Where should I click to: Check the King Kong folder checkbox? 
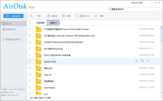[x=30, y=49]
